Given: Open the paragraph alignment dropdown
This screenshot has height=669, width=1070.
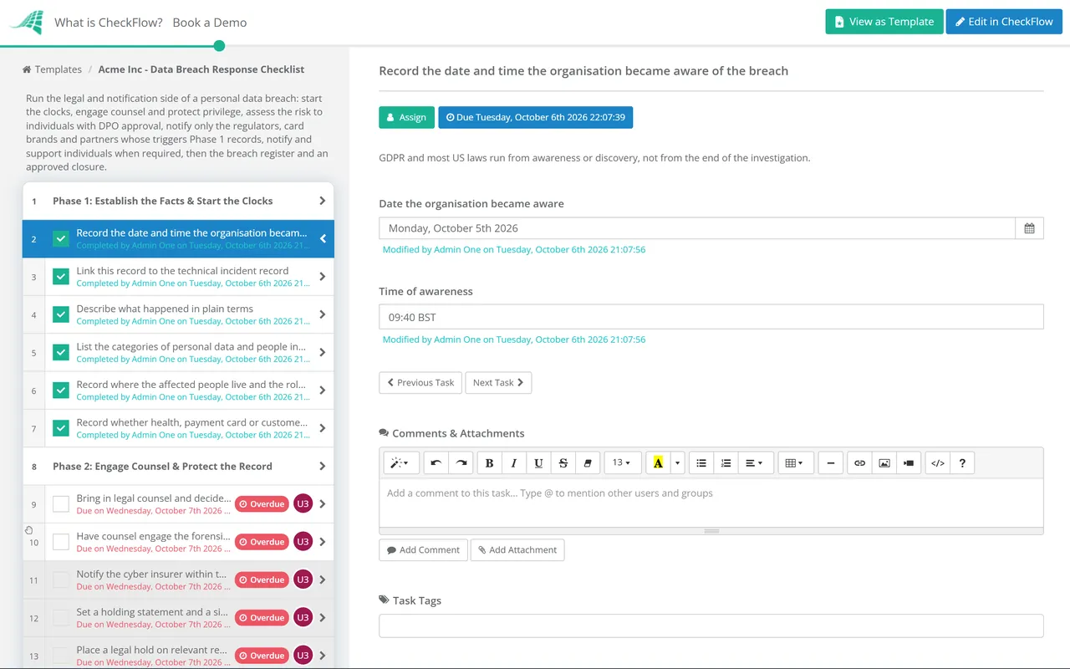Looking at the screenshot, I should click(754, 463).
